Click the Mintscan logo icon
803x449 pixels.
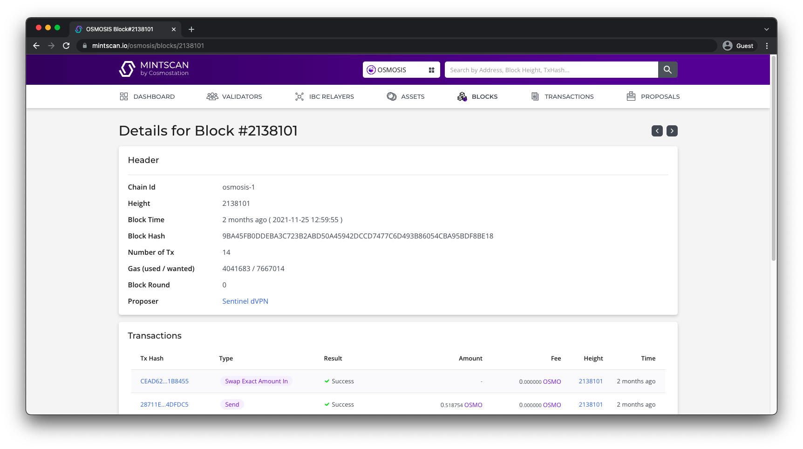click(127, 69)
